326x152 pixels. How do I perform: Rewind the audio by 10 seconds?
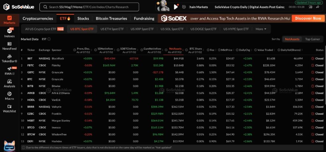click(x=184, y=7)
